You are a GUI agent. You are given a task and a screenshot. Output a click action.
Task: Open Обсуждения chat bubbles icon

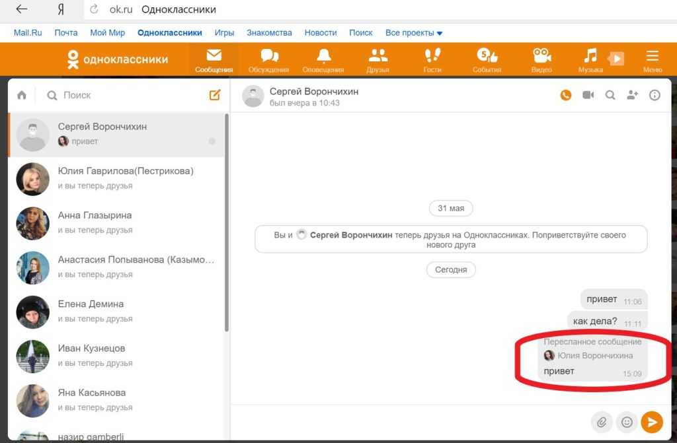click(x=268, y=59)
